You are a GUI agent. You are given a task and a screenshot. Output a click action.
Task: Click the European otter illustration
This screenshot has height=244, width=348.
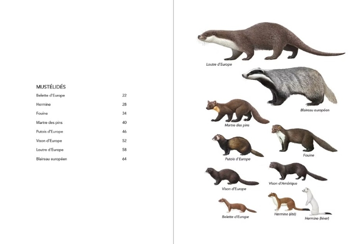271,41
